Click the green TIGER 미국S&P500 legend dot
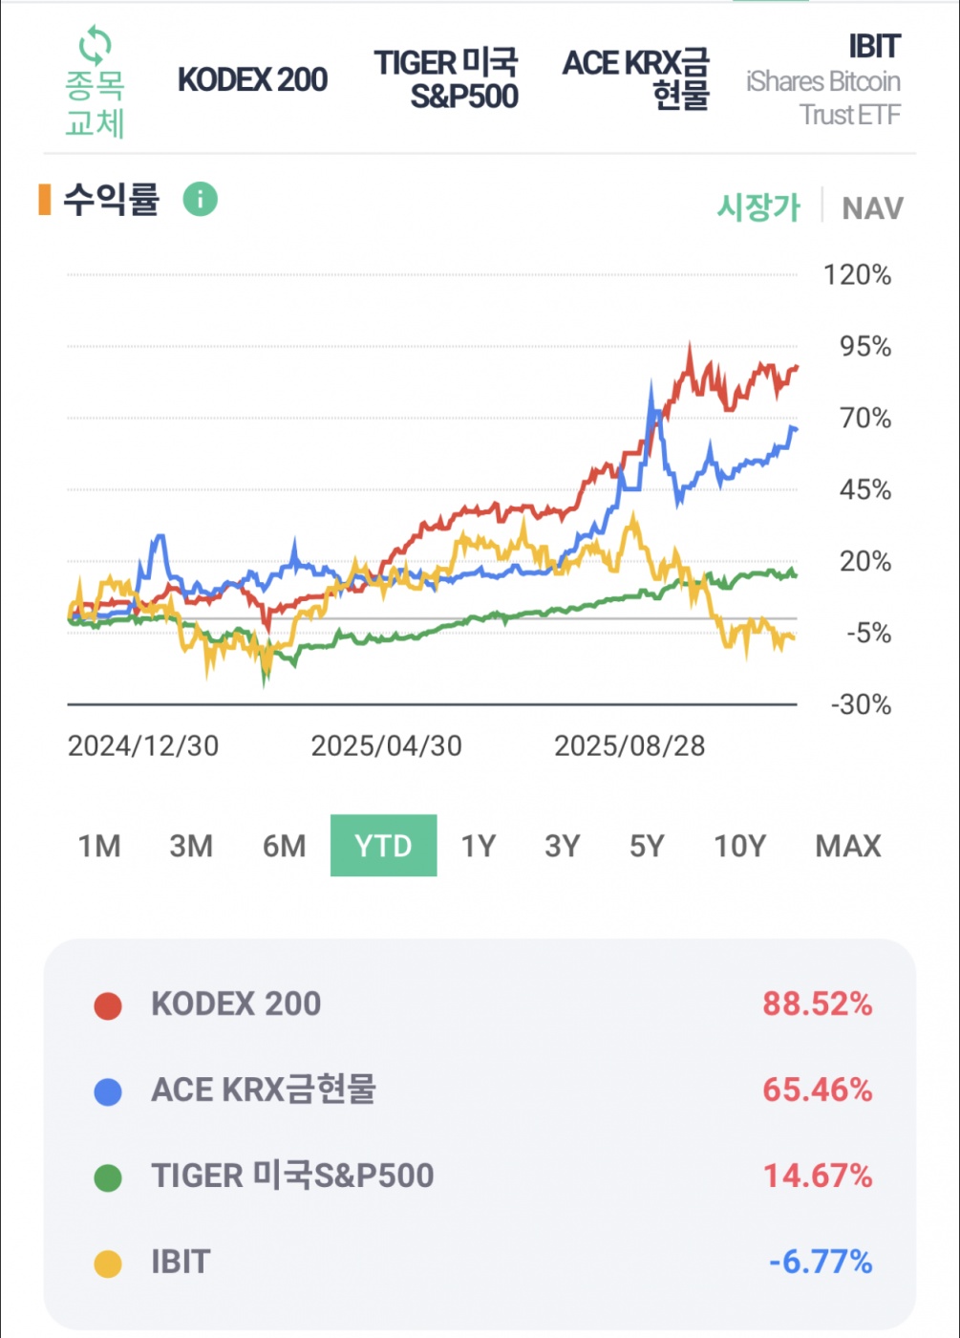Viewport: 960px width, 1338px height. click(x=108, y=1177)
